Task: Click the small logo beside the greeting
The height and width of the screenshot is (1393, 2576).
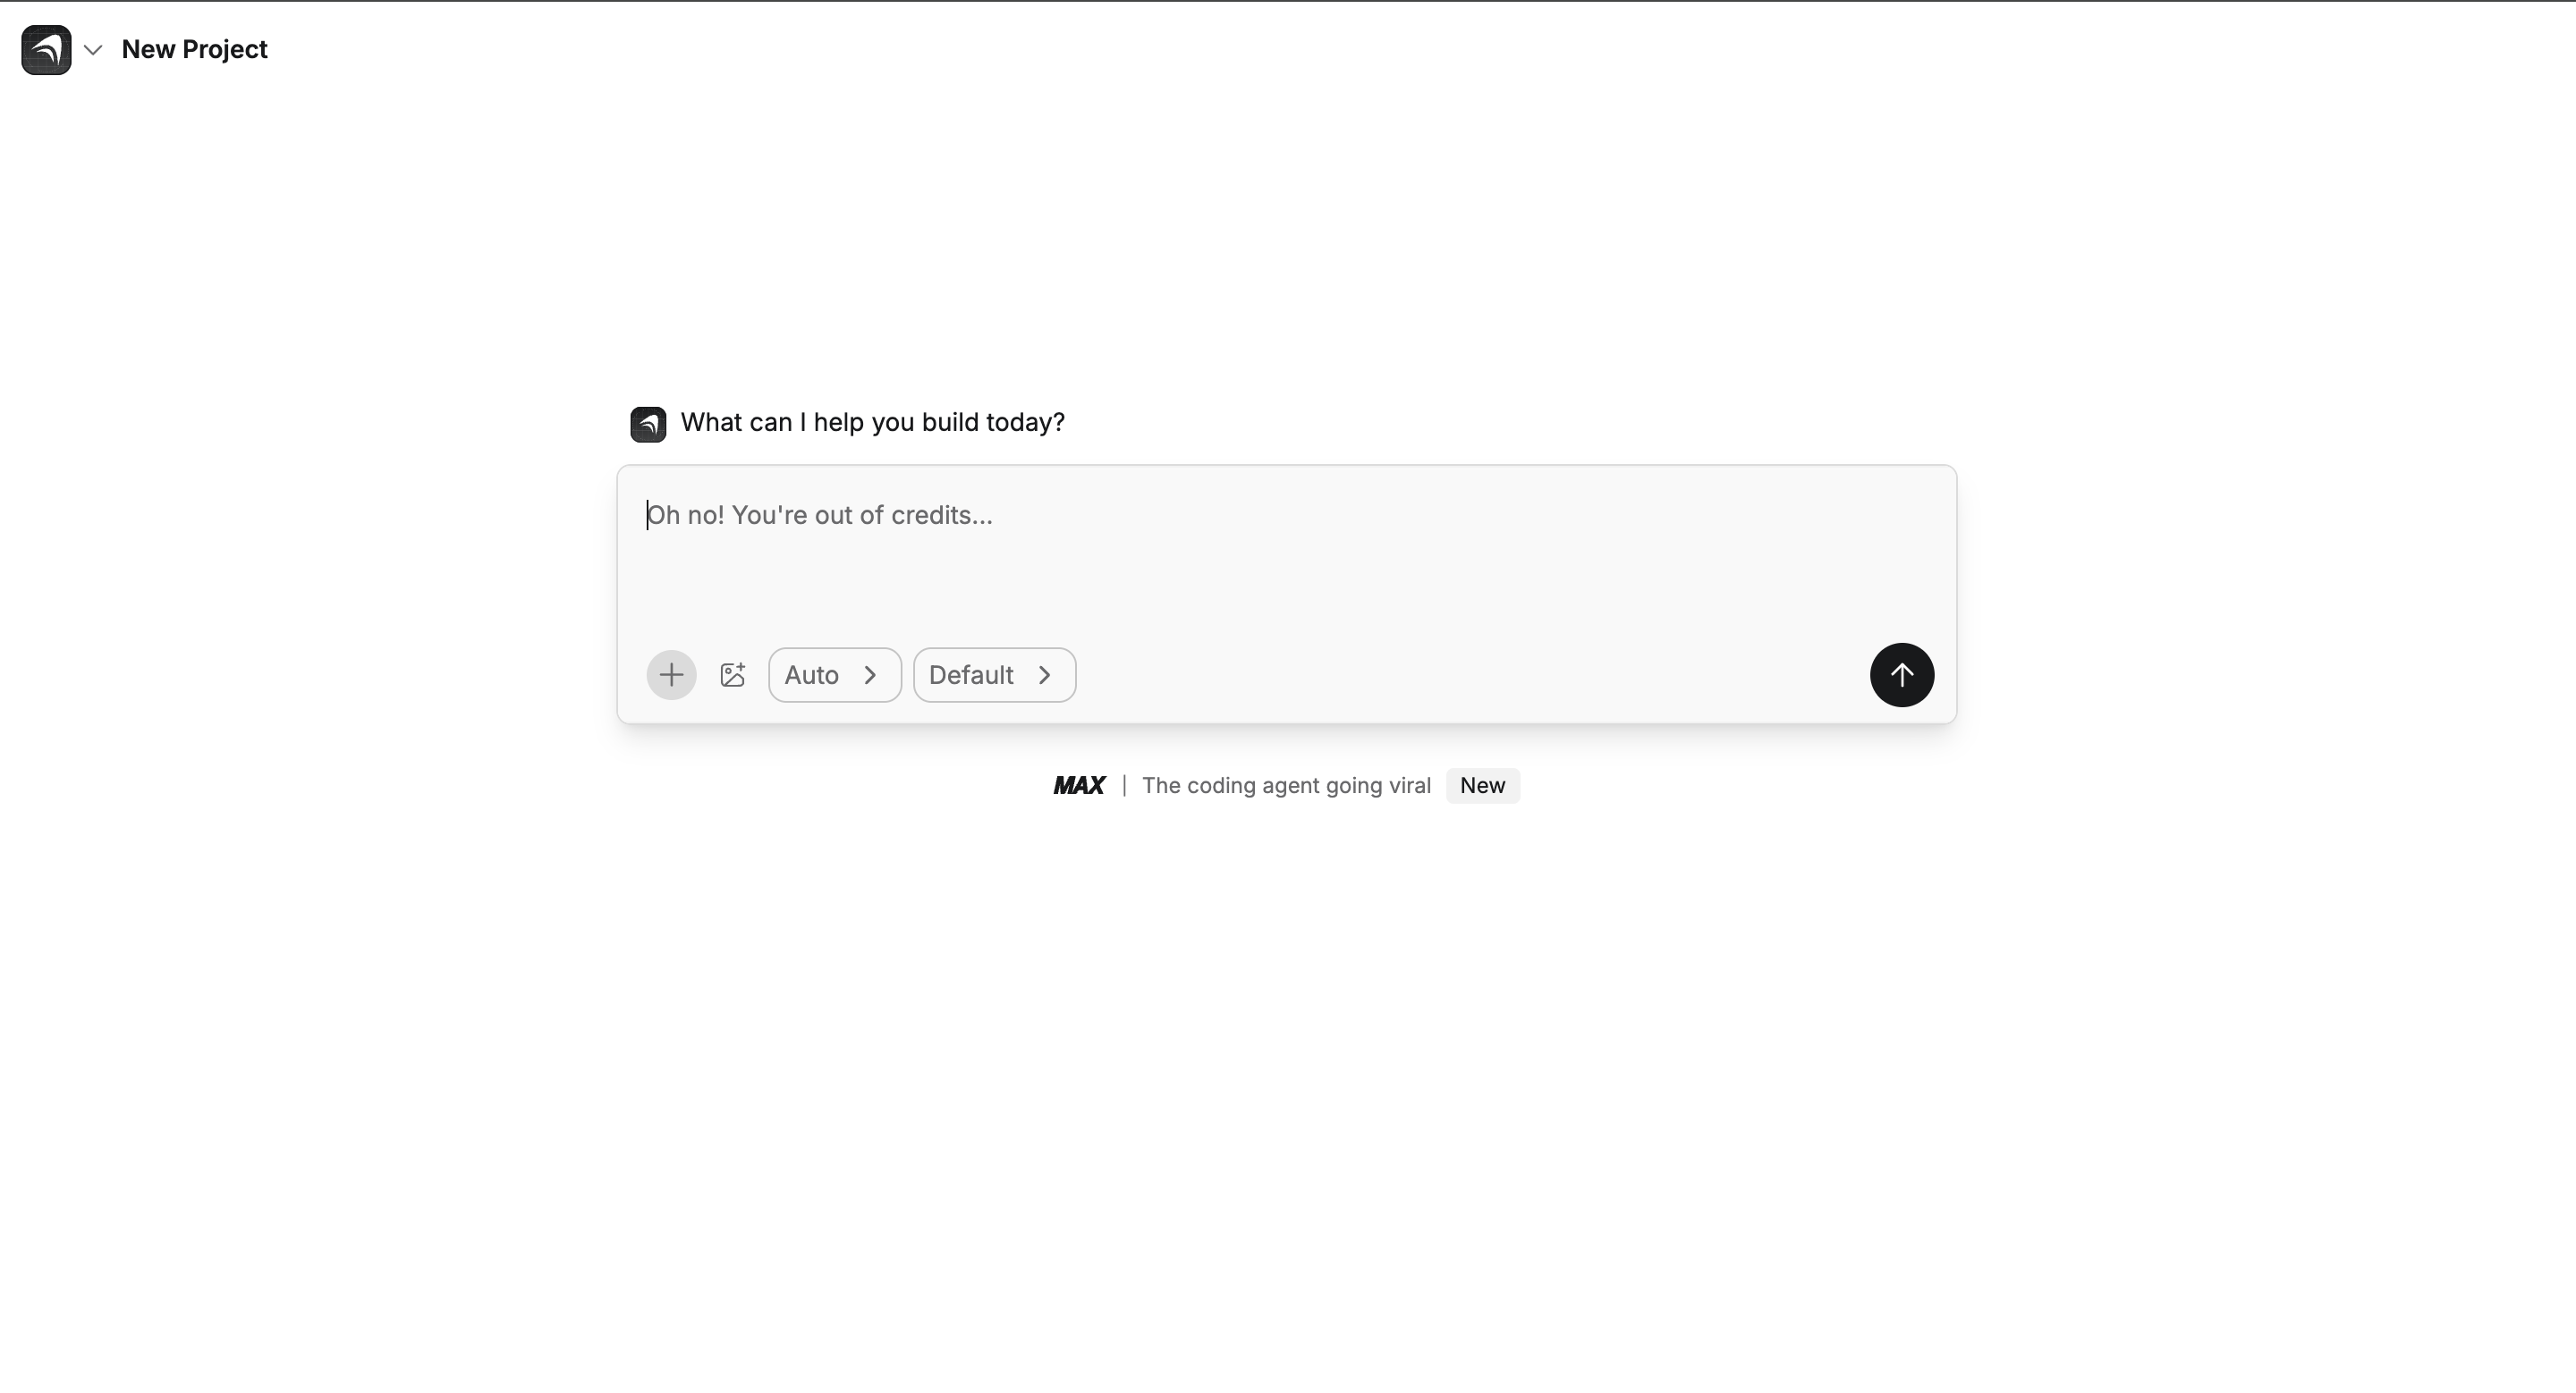Action: click(x=648, y=424)
